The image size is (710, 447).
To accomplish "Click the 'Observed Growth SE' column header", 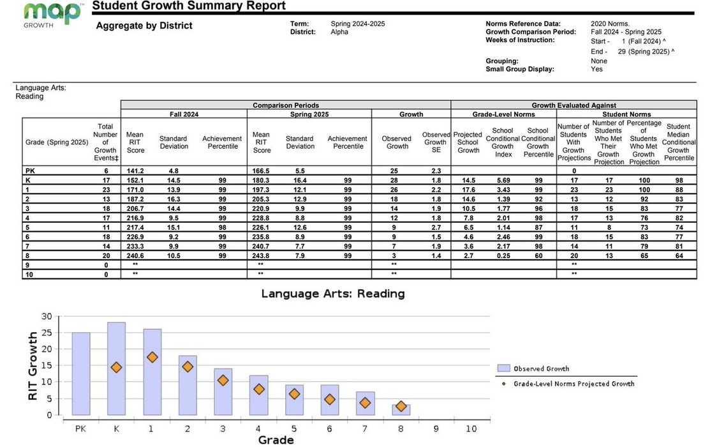I will click(x=436, y=142).
